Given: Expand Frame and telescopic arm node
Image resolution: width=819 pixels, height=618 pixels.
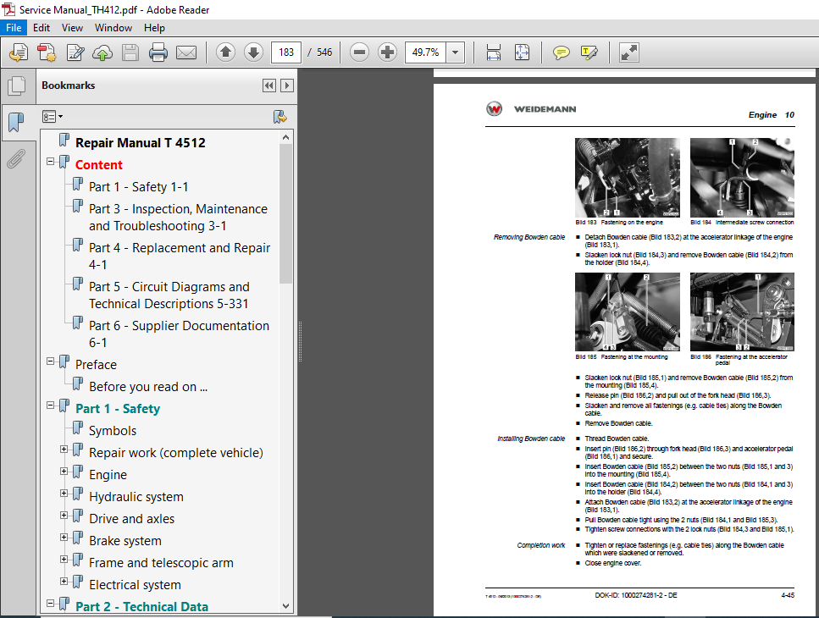Looking at the screenshot, I should pyautogui.click(x=64, y=559).
